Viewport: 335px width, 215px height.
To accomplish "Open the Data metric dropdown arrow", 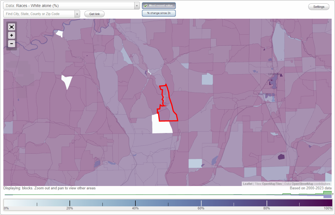I will point(136,6).
